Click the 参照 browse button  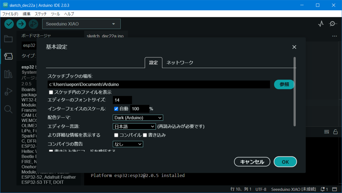click(x=284, y=85)
